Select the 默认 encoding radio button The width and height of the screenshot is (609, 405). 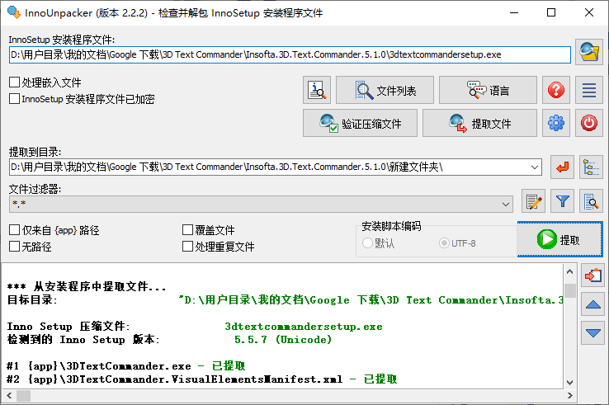pyautogui.click(x=367, y=243)
